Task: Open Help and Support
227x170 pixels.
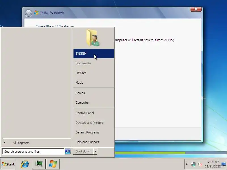Action: click(94, 142)
